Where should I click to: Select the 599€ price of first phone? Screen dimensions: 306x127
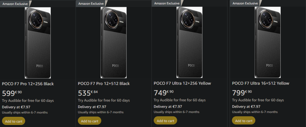(12, 93)
